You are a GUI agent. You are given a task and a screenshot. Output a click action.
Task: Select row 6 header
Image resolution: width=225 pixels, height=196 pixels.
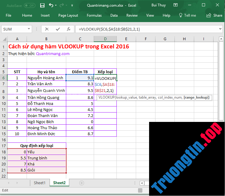pyautogui.click(x=4, y=78)
